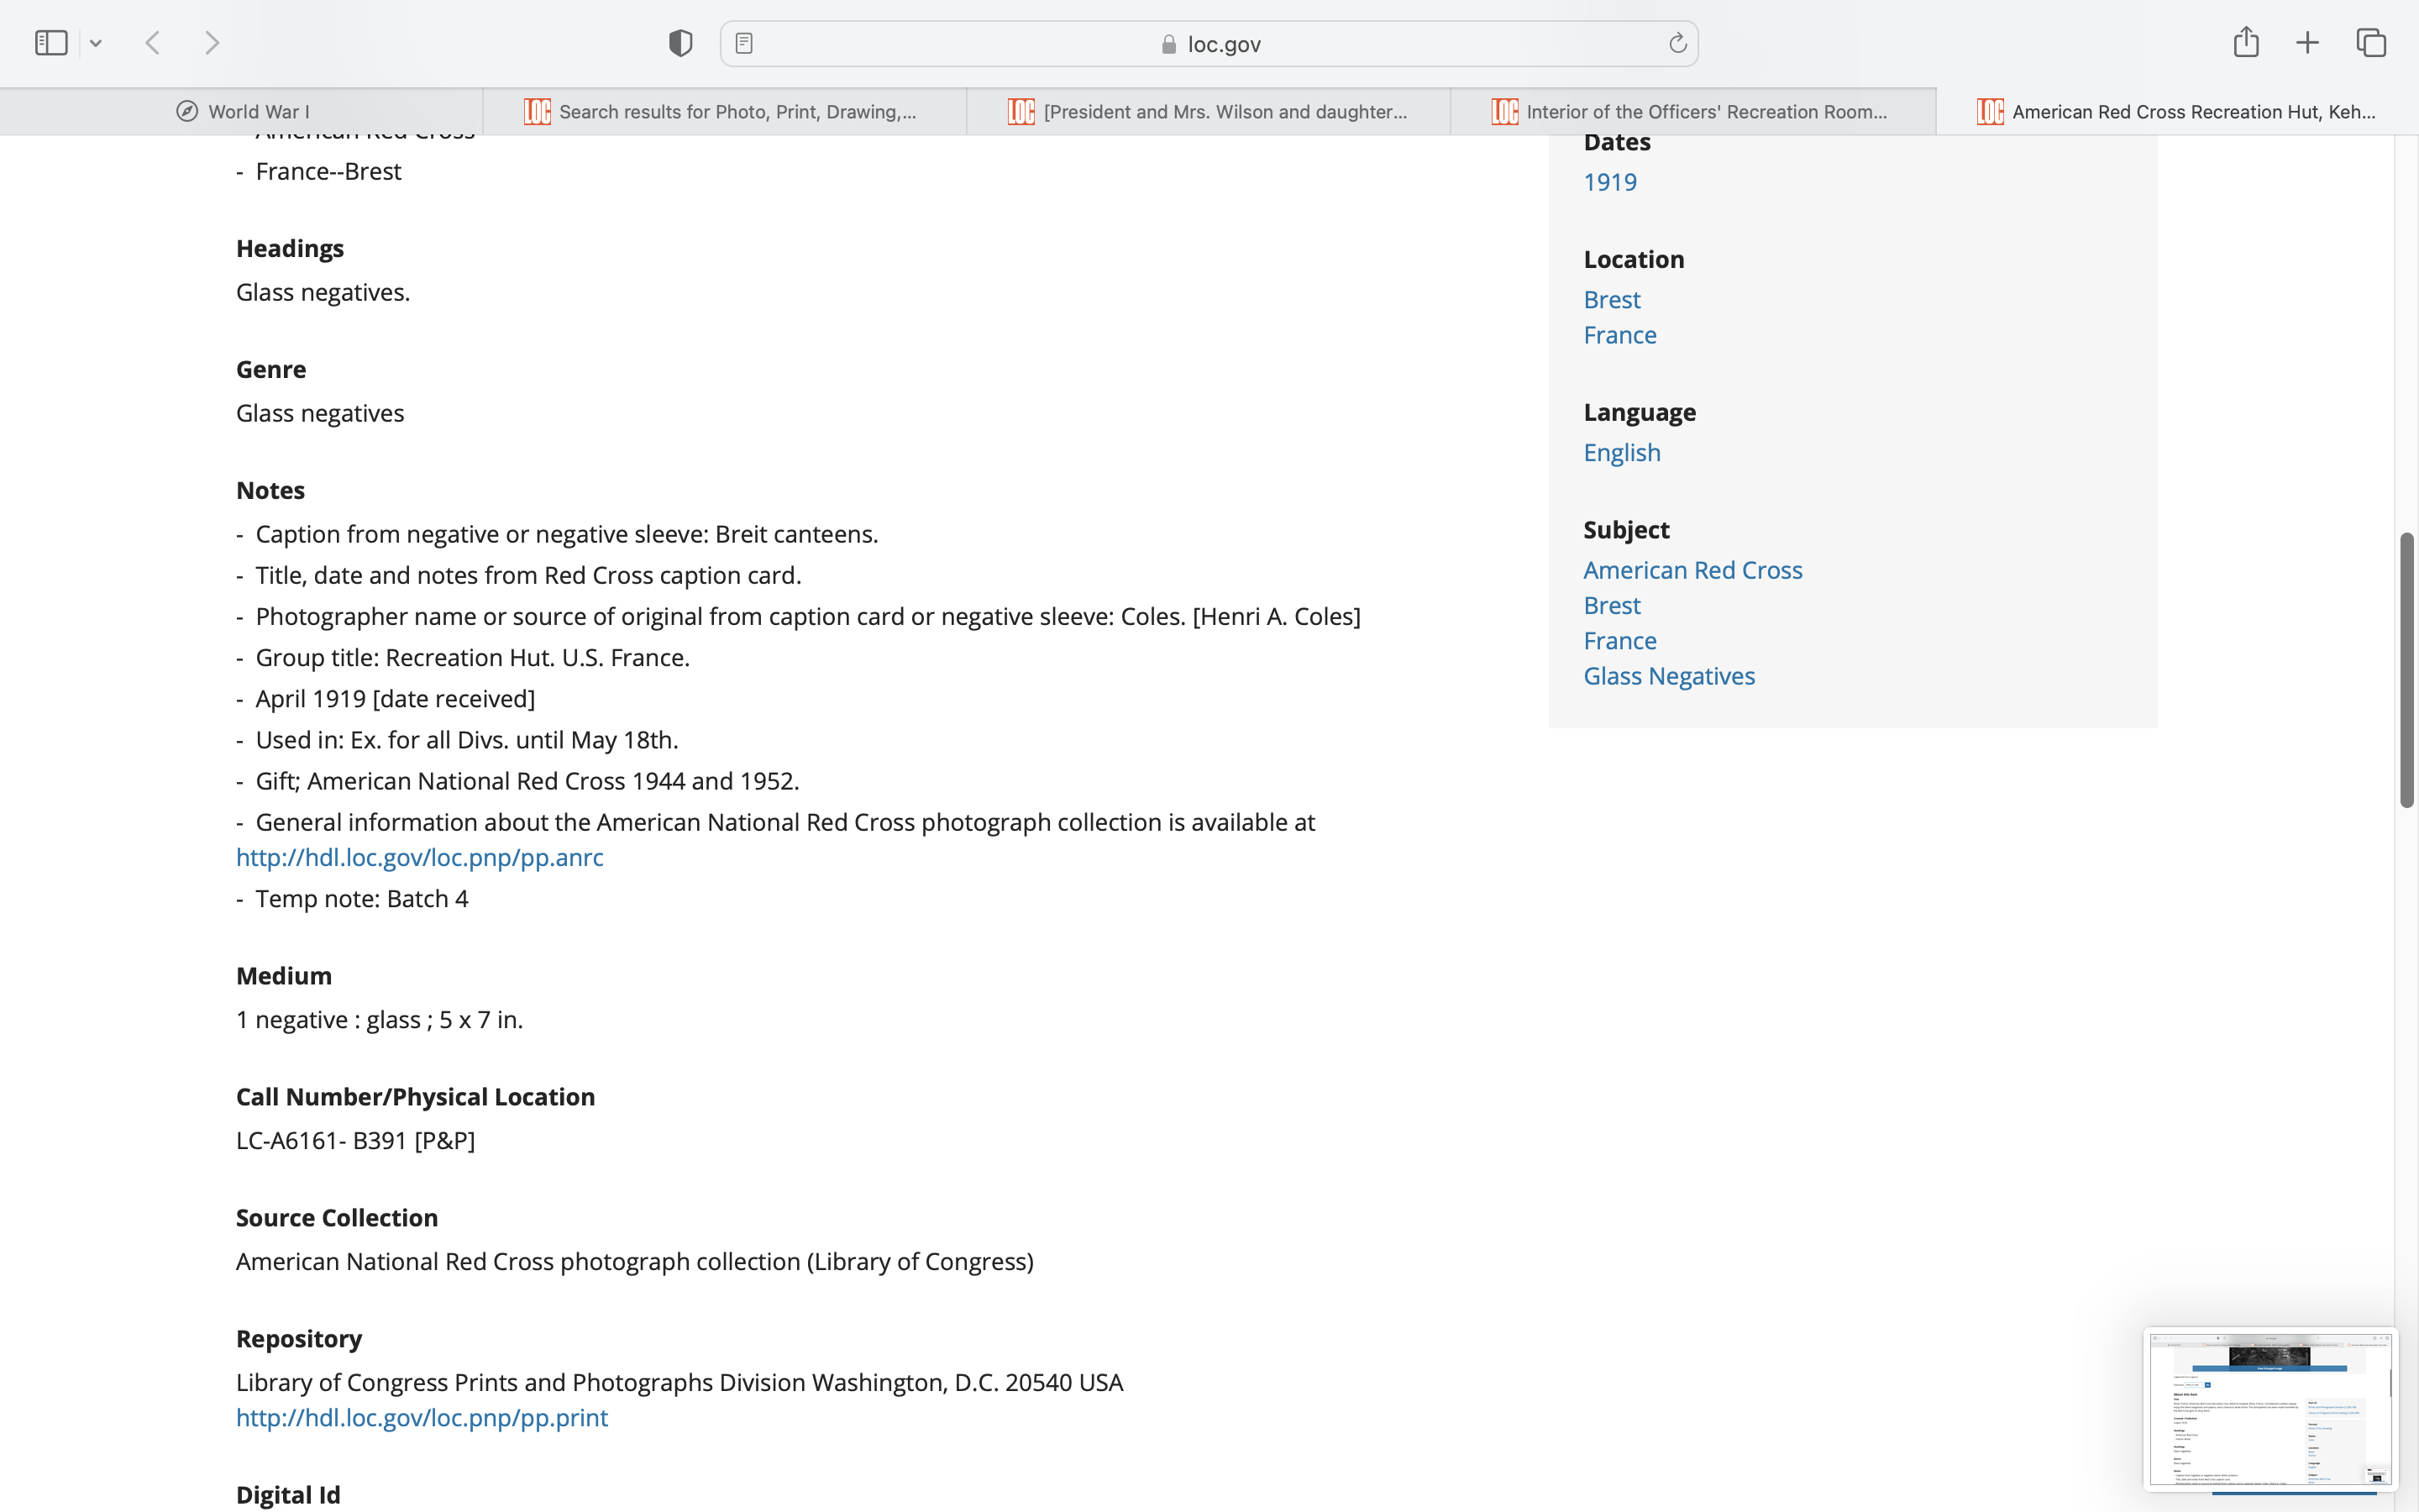Open the 1919 date link
This screenshot has height=1512, width=2419.
[x=1609, y=182]
